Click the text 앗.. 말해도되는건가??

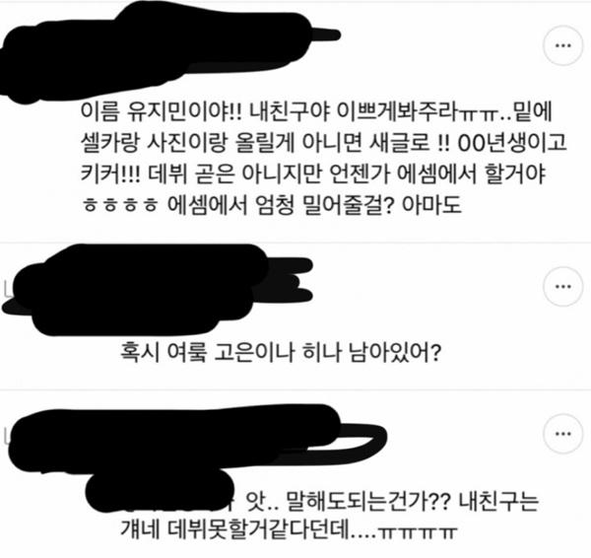[347, 502]
